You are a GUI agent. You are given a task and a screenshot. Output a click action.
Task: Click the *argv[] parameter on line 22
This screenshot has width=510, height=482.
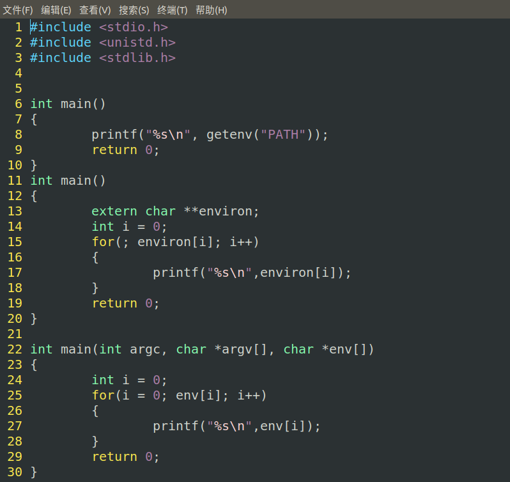pyautogui.click(x=244, y=349)
